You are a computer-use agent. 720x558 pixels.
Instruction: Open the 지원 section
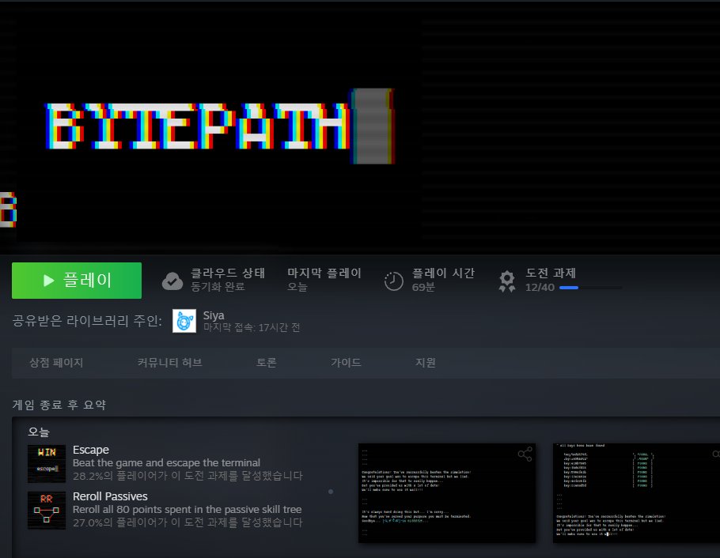coord(425,362)
